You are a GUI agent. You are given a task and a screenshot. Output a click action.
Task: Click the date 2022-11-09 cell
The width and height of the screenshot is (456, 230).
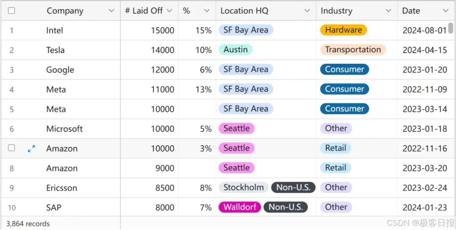[425, 89]
